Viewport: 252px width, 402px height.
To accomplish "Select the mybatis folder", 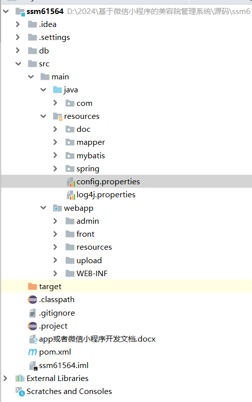I will click(90, 155).
